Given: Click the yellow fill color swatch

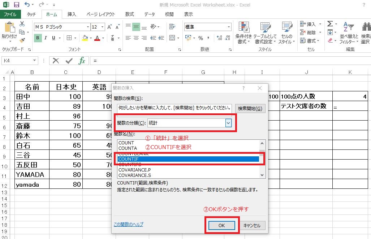Looking at the screenshot, I should click(85, 38).
